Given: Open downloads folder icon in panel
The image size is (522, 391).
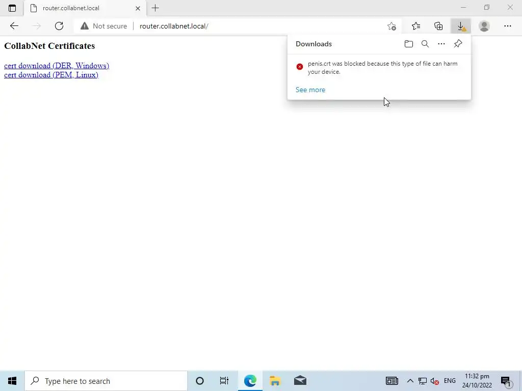Looking at the screenshot, I should [x=408, y=44].
